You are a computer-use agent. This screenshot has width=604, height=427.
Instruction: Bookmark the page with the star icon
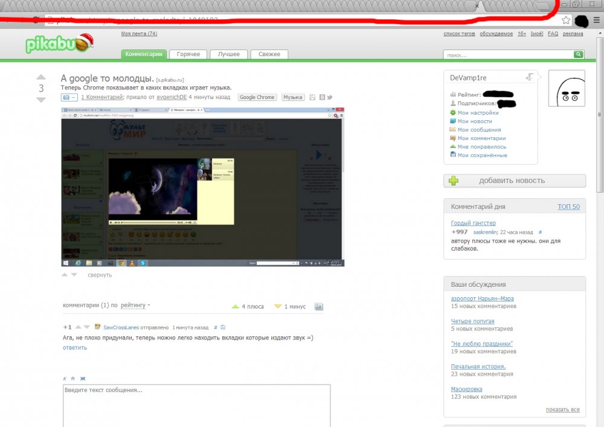point(566,20)
